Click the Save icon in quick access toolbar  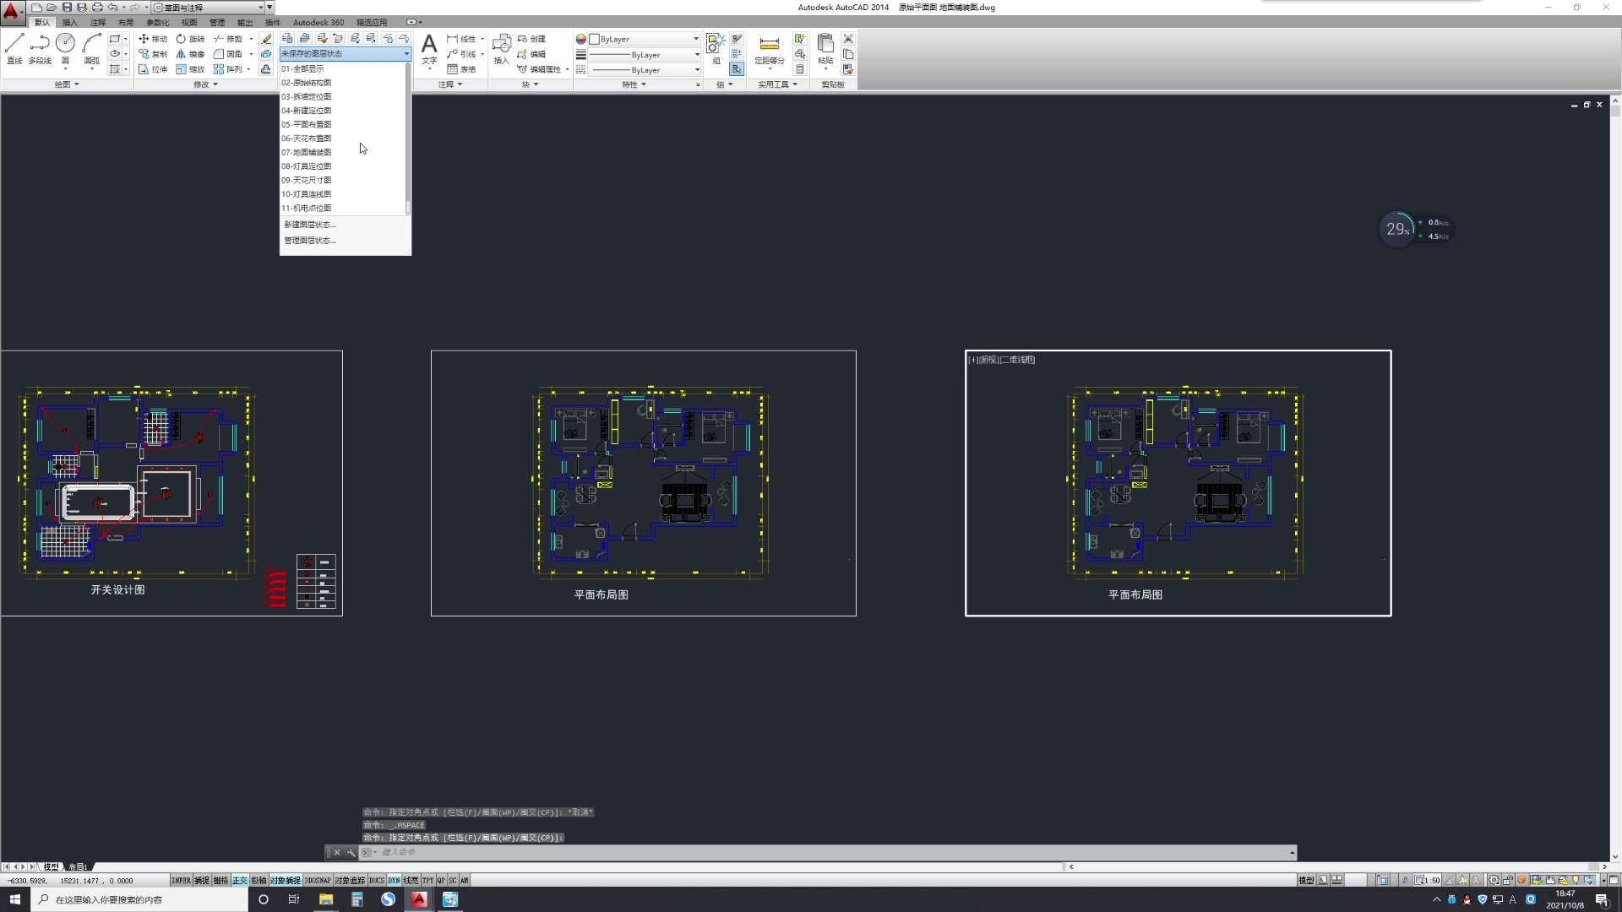(x=67, y=8)
